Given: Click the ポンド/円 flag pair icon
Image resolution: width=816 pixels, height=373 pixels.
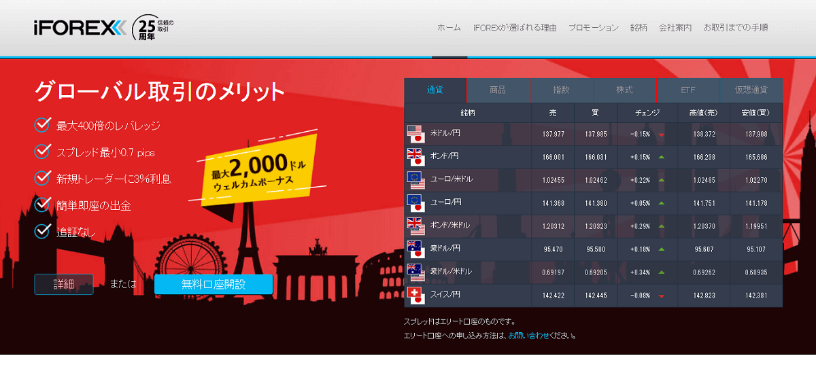Looking at the screenshot, I should (x=415, y=157).
